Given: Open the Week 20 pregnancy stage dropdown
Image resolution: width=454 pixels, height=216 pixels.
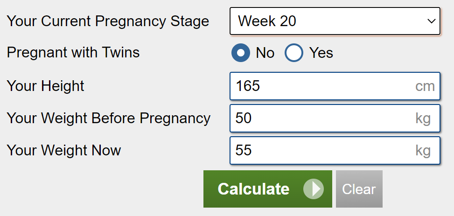Looking at the screenshot, I should [x=335, y=21].
